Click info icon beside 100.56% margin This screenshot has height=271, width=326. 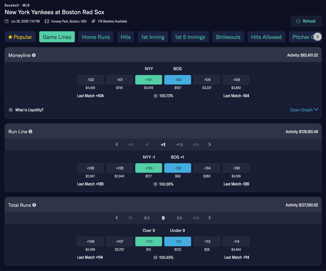pos(155,184)
